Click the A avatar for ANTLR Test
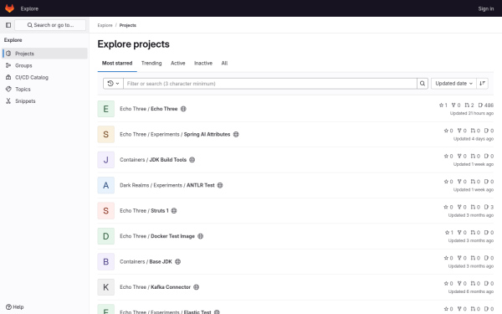This screenshot has height=314, width=502. click(106, 185)
